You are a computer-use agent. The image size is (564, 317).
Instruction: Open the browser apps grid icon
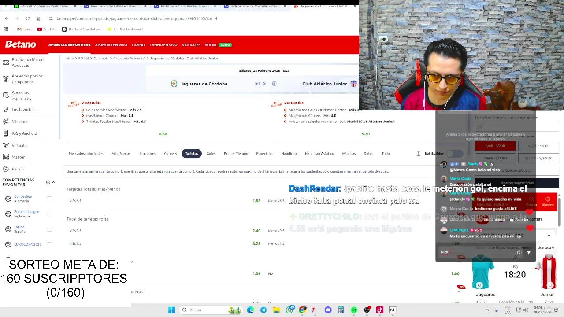[6, 29]
